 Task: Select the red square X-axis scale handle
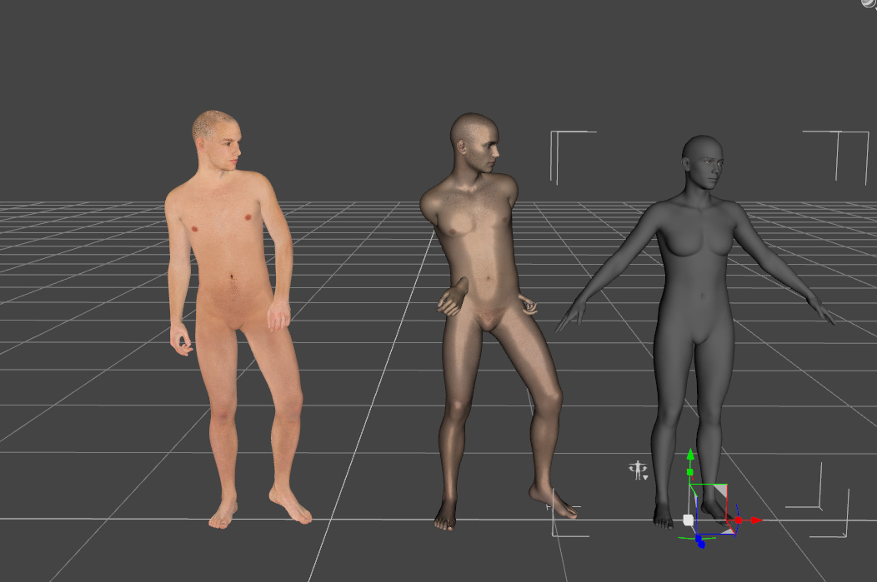coord(739,520)
